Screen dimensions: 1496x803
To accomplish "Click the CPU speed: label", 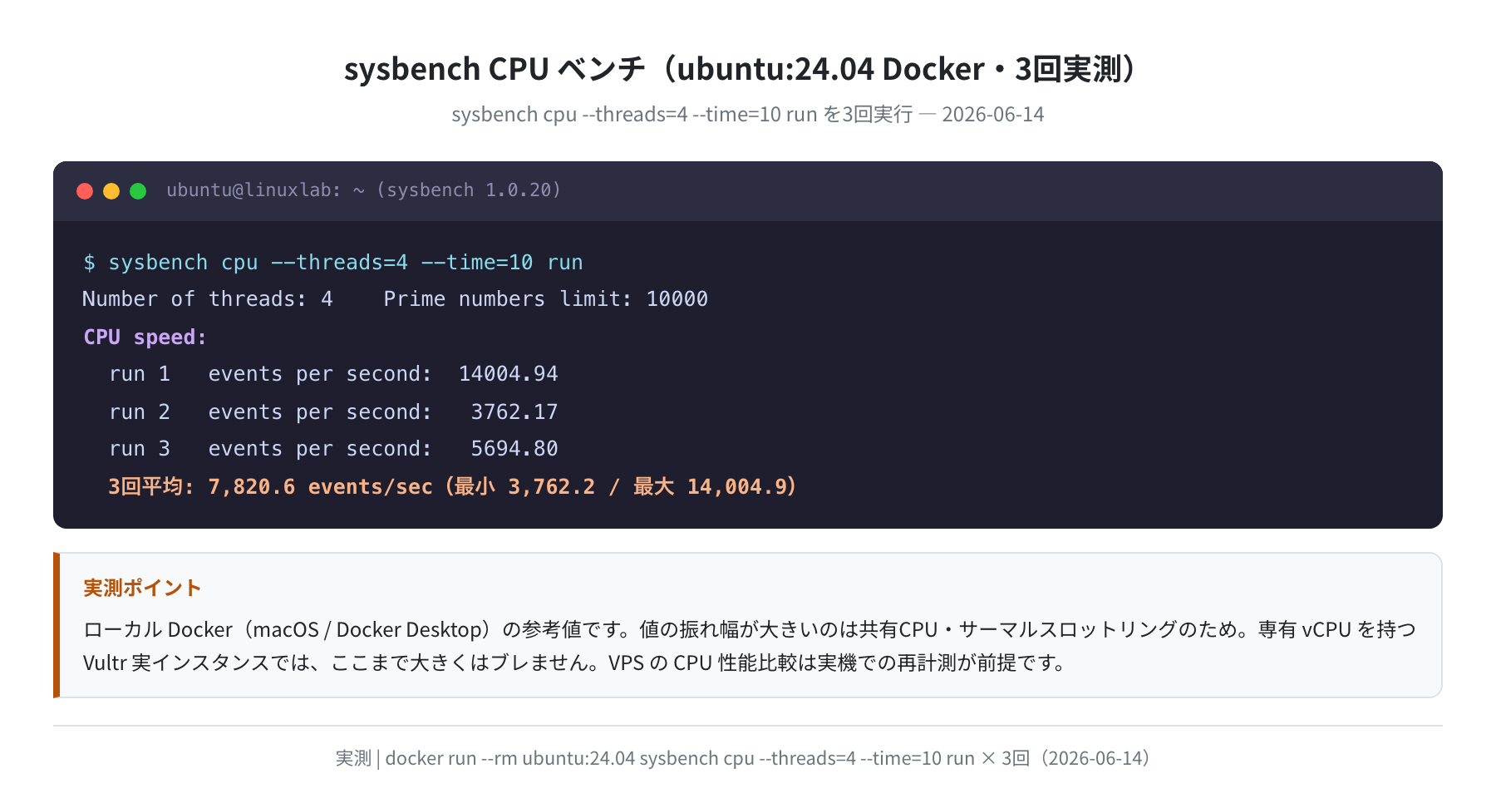I will click(x=145, y=337).
